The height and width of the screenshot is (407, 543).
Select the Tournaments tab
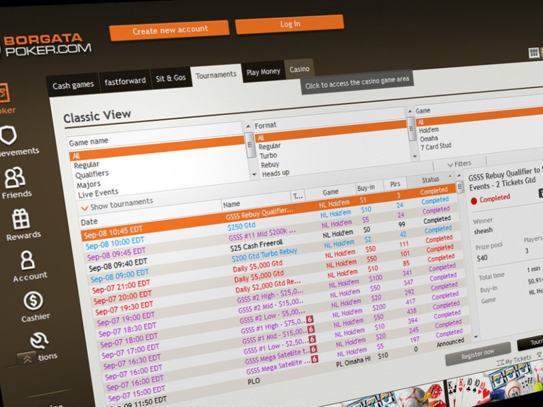pos(216,75)
